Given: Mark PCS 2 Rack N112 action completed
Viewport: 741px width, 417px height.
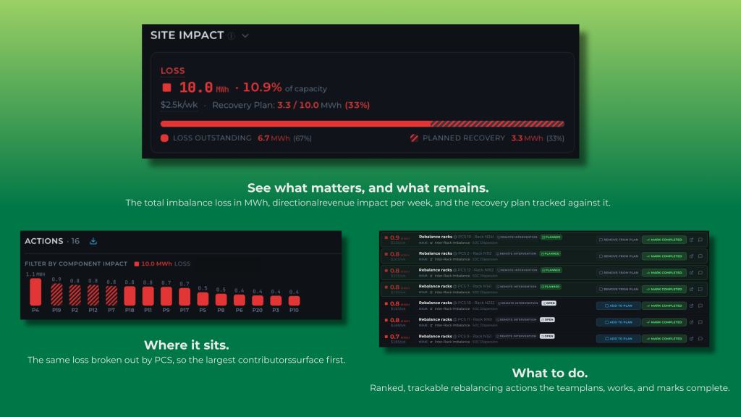Looking at the screenshot, I should pyautogui.click(x=664, y=256).
